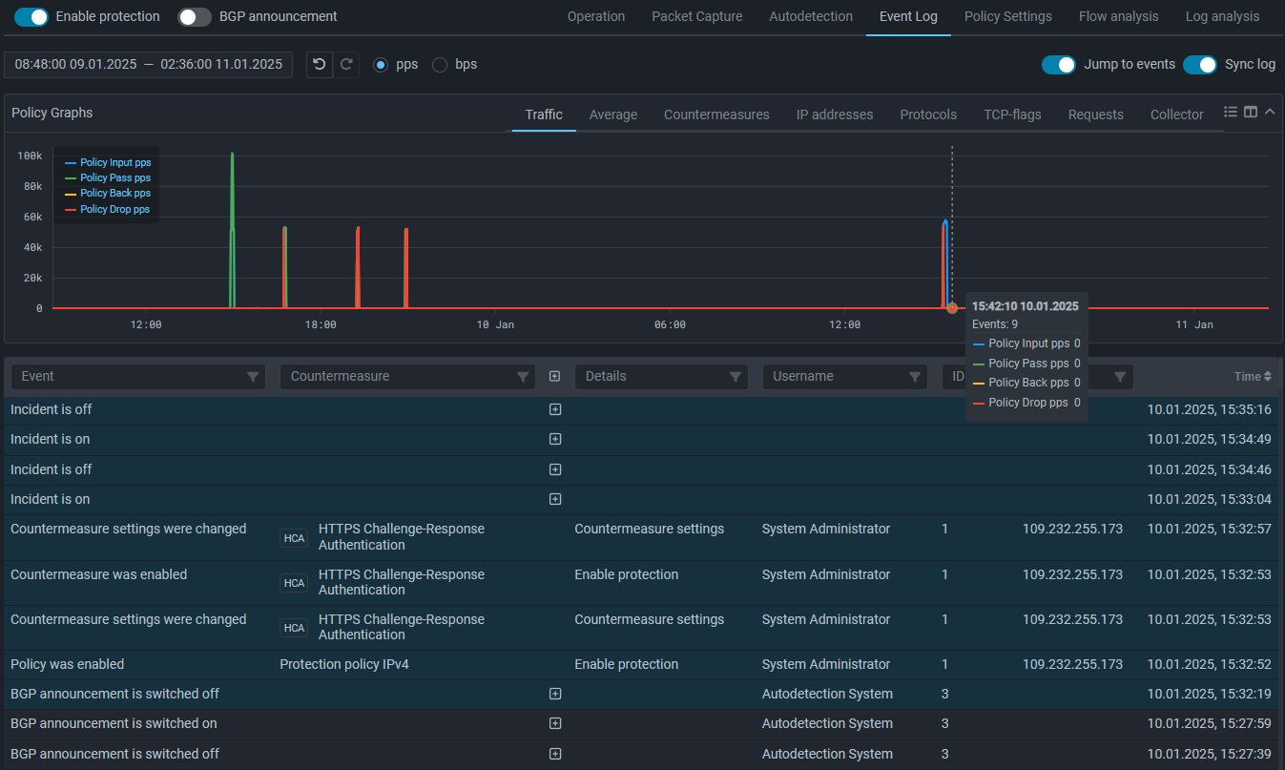Click the date range input field
The image size is (1285, 770).
point(149,65)
